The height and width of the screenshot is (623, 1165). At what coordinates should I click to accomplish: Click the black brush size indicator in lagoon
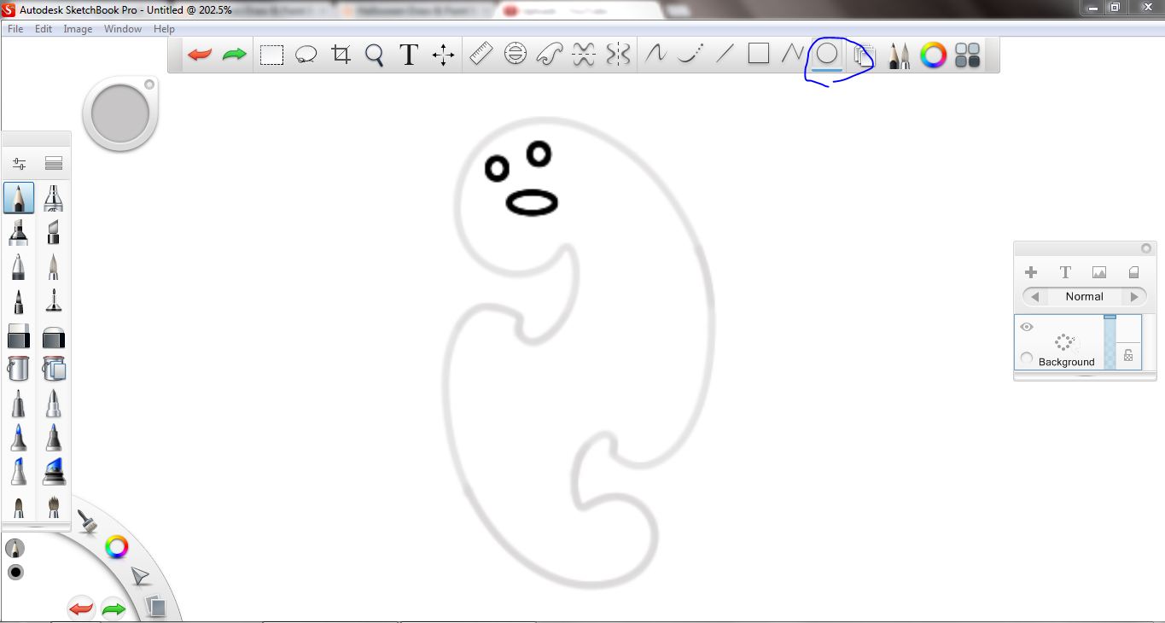15,572
